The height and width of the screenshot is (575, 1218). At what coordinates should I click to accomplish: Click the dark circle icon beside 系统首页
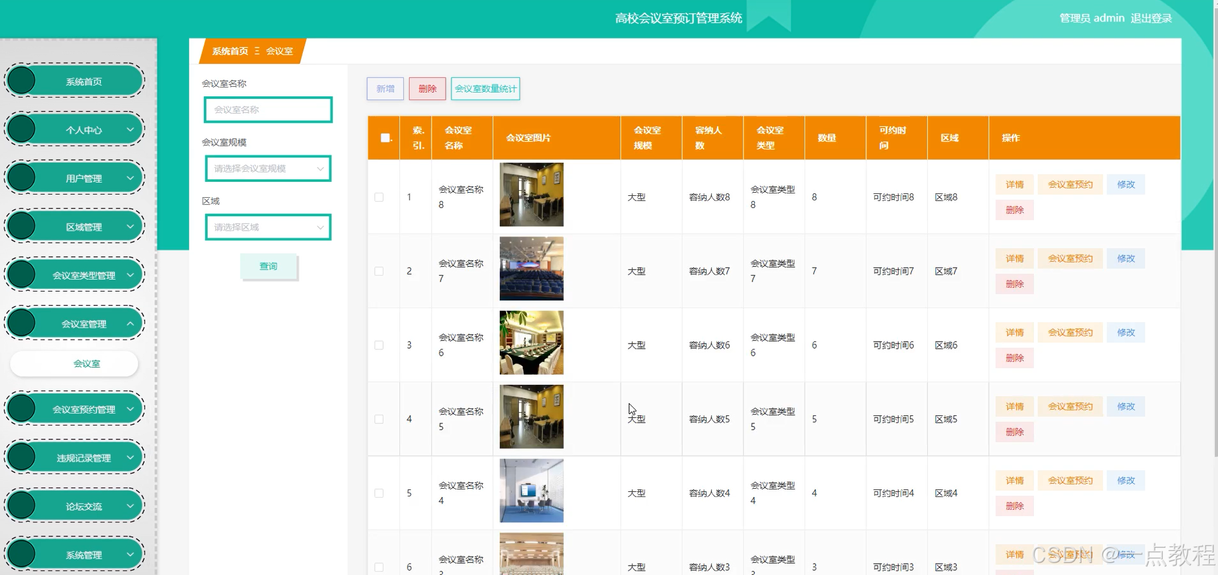[22, 81]
